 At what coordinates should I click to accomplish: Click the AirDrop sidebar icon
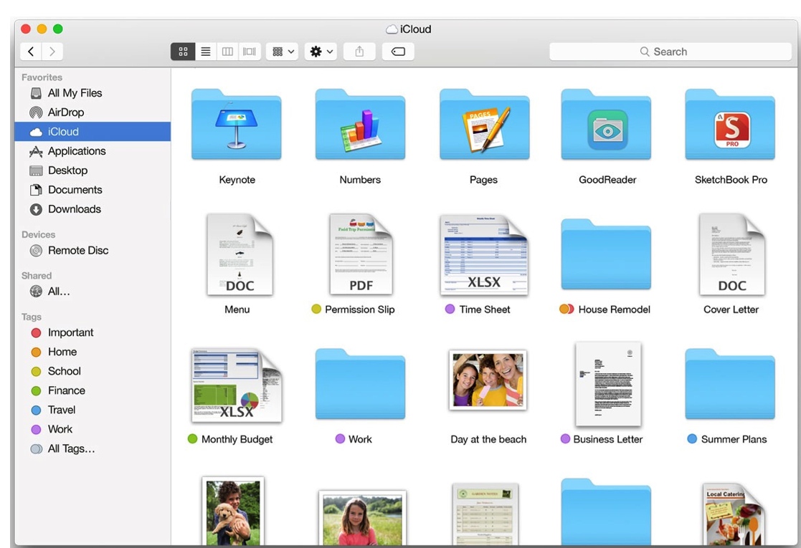[36, 112]
